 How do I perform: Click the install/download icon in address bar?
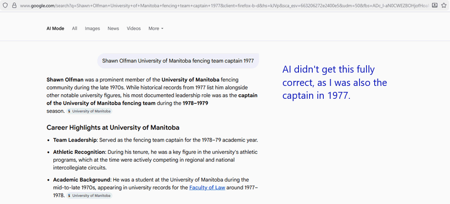[435, 5]
